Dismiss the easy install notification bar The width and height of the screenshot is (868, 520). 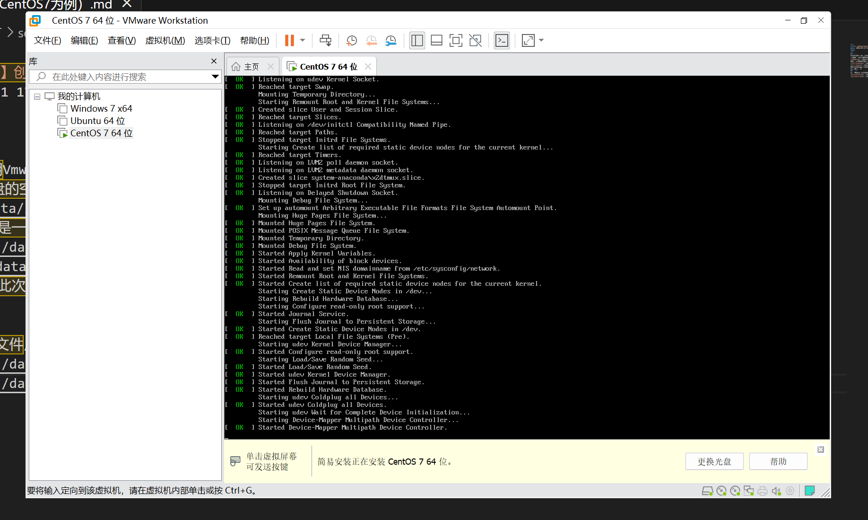[x=821, y=449]
